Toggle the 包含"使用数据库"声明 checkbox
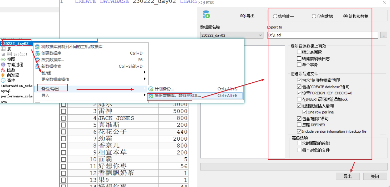The image size is (390, 187). coord(299,80)
